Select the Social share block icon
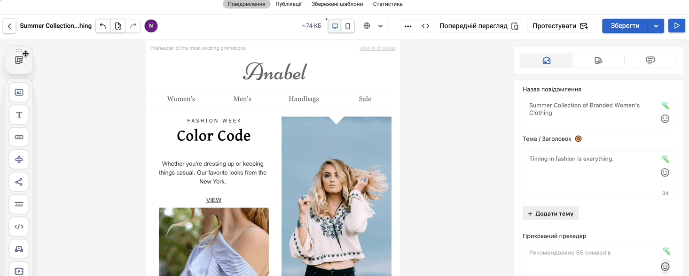Image resolution: width=689 pixels, height=276 pixels. coord(19,182)
